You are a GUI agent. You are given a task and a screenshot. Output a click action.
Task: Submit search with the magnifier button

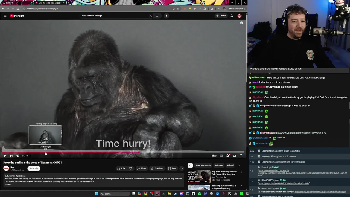coord(157,16)
